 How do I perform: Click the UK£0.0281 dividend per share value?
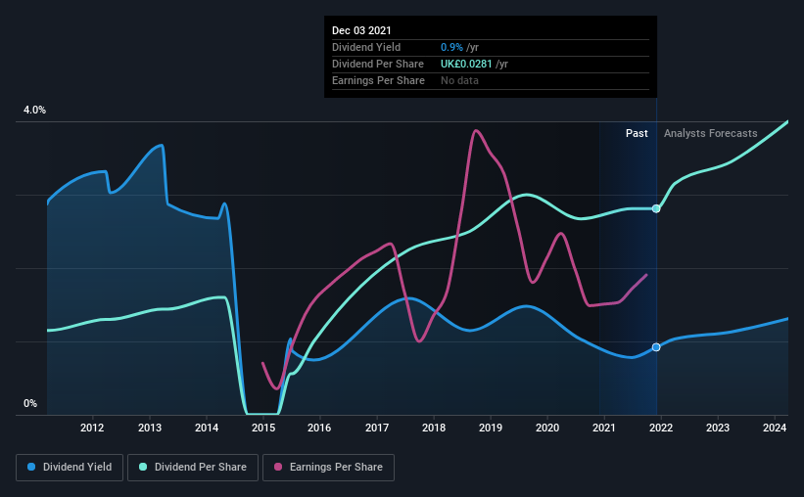pyautogui.click(x=466, y=64)
